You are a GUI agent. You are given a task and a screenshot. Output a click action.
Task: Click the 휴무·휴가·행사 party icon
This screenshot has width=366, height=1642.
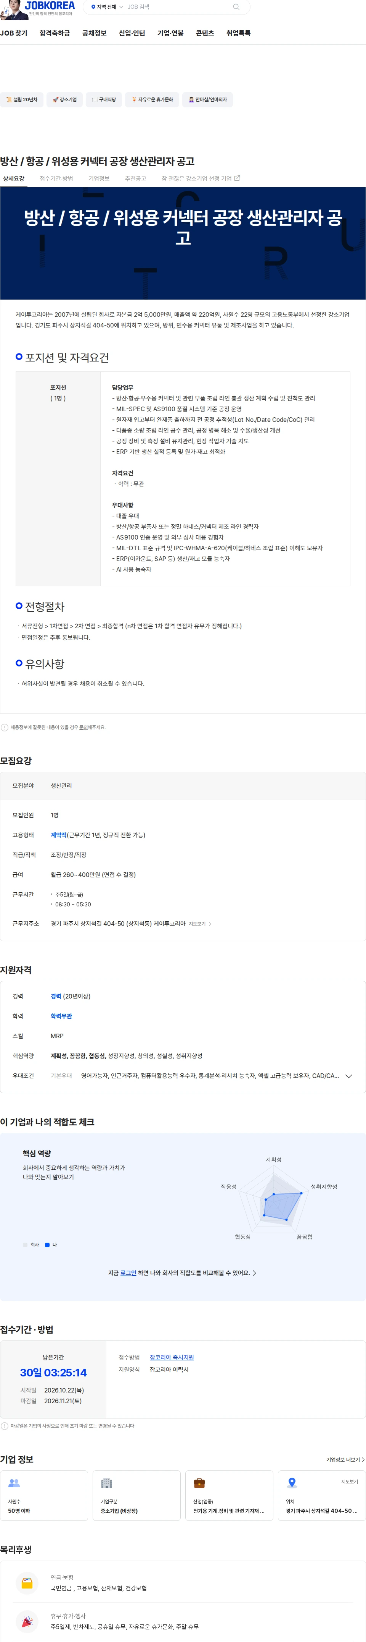point(27,1621)
